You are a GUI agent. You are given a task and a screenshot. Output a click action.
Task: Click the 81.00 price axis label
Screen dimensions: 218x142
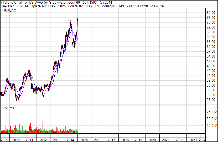point(211,13)
